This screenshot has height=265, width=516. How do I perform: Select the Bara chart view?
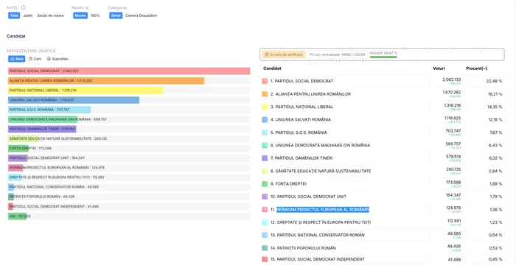pyautogui.click(x=16, y=59)
